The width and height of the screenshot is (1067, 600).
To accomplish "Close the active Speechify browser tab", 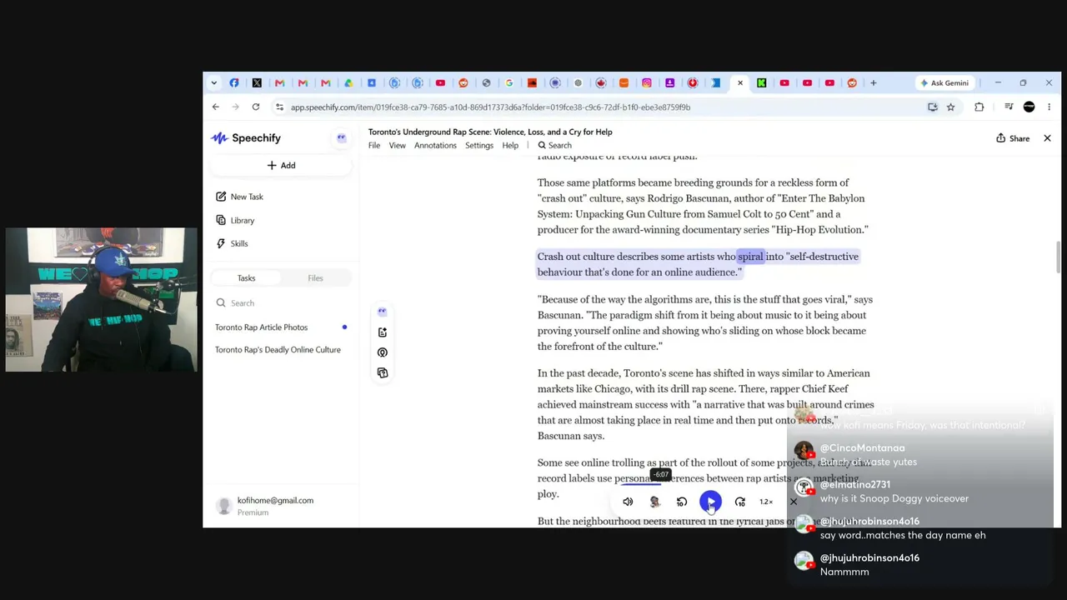I will coord(739,83).
